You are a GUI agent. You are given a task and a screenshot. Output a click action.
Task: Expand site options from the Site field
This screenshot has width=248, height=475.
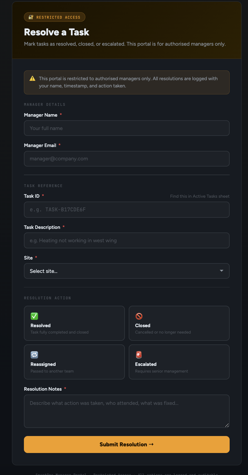click(127, 271)
